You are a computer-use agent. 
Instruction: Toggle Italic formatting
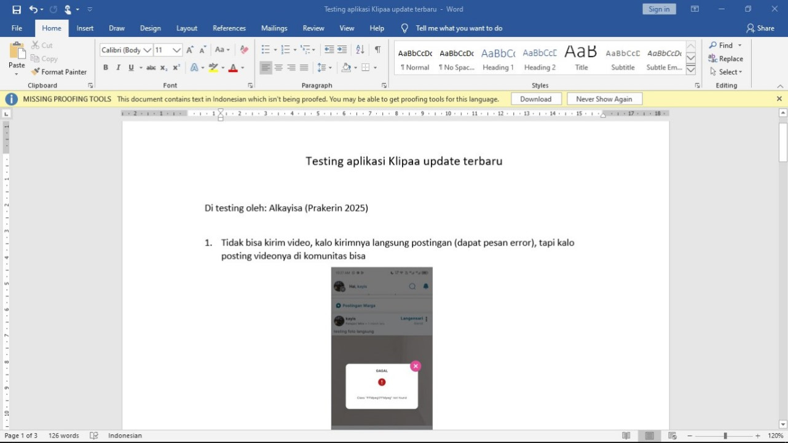point(118,68)
